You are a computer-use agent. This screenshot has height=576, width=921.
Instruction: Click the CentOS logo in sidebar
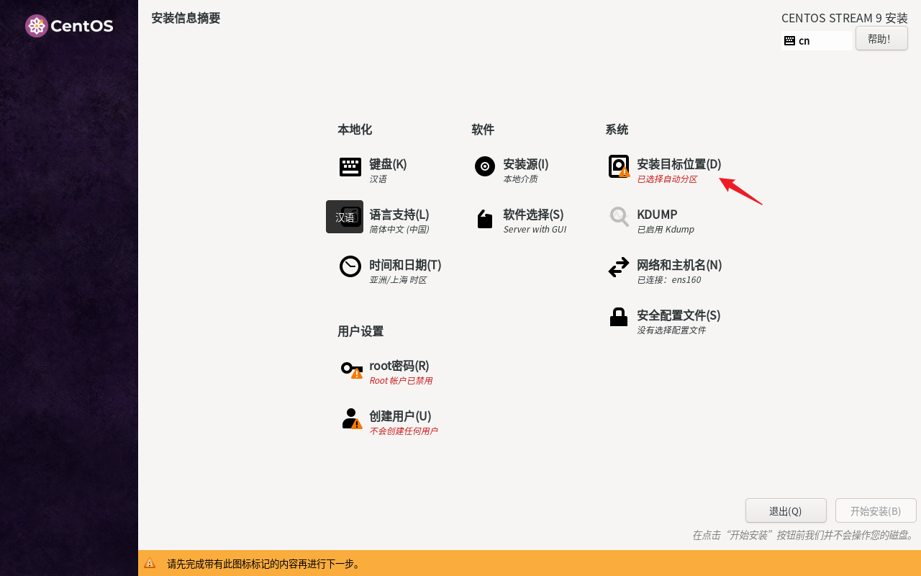click(x=69, y=26)
